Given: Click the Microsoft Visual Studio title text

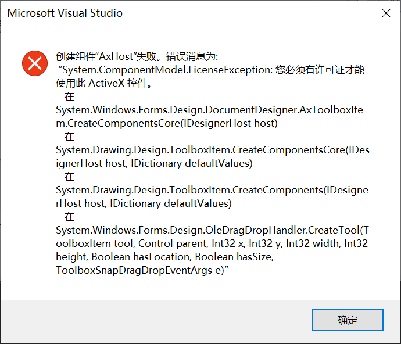Looking at the screenshot, I should click(x=65, y=13).
